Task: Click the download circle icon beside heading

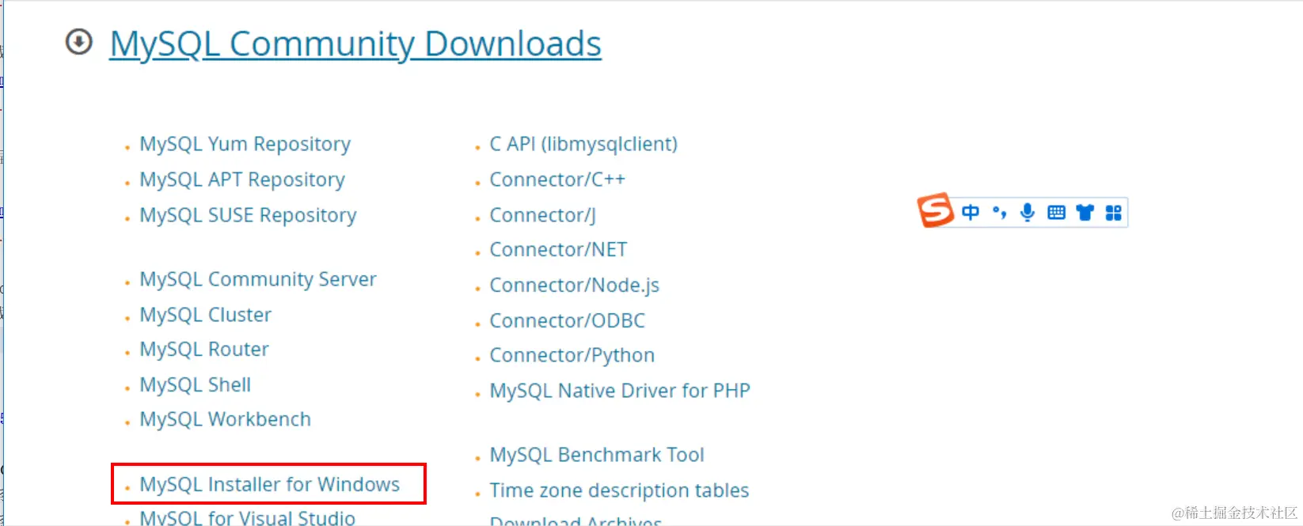Action: (x=78, y=42)
